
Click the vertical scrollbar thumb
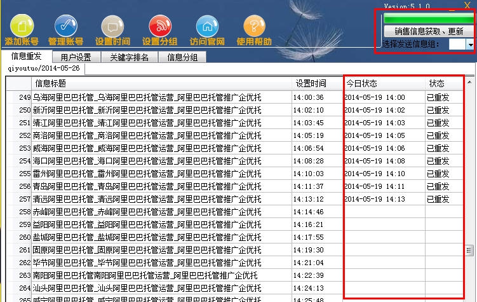(x=469, y=251)
